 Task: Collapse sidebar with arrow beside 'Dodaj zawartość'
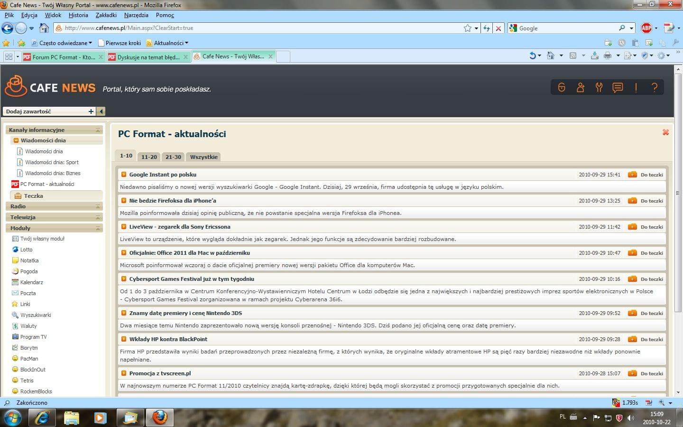tap(101, 111)
